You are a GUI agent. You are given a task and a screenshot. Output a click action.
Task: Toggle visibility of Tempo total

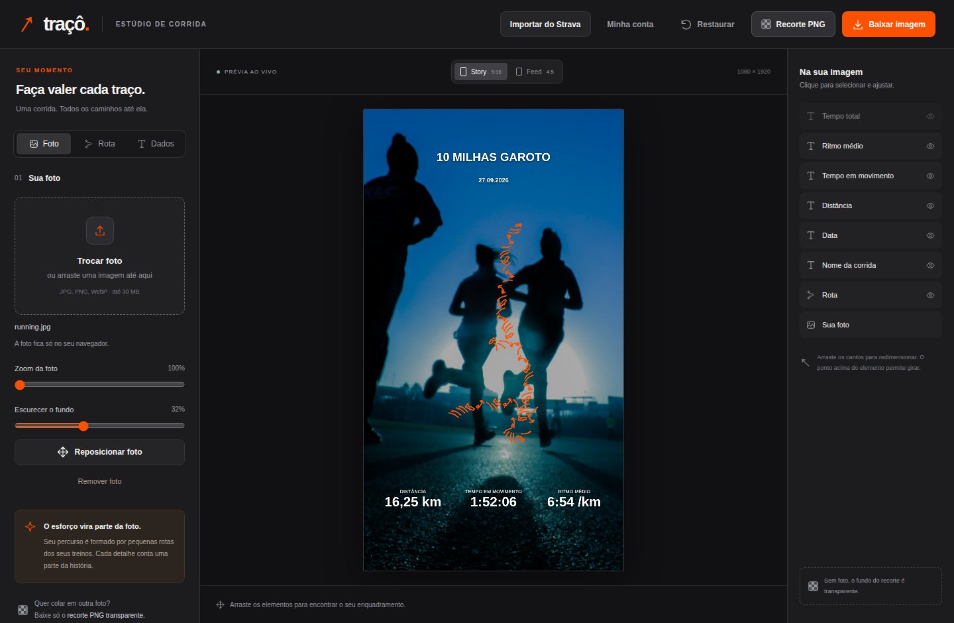[x=930, y=116]
